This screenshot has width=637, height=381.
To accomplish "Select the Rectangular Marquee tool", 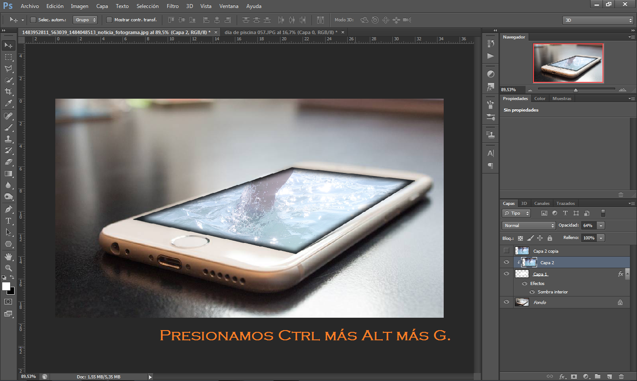I will pos(8,57).
